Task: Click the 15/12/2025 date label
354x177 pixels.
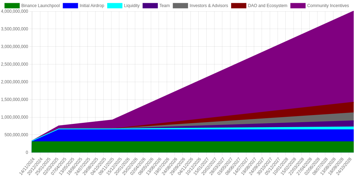Action: pyautogui.click(x=114, y=166)
